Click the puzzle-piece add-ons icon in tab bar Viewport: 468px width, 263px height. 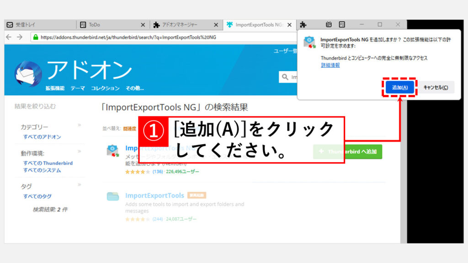click(x=303, y=25)
